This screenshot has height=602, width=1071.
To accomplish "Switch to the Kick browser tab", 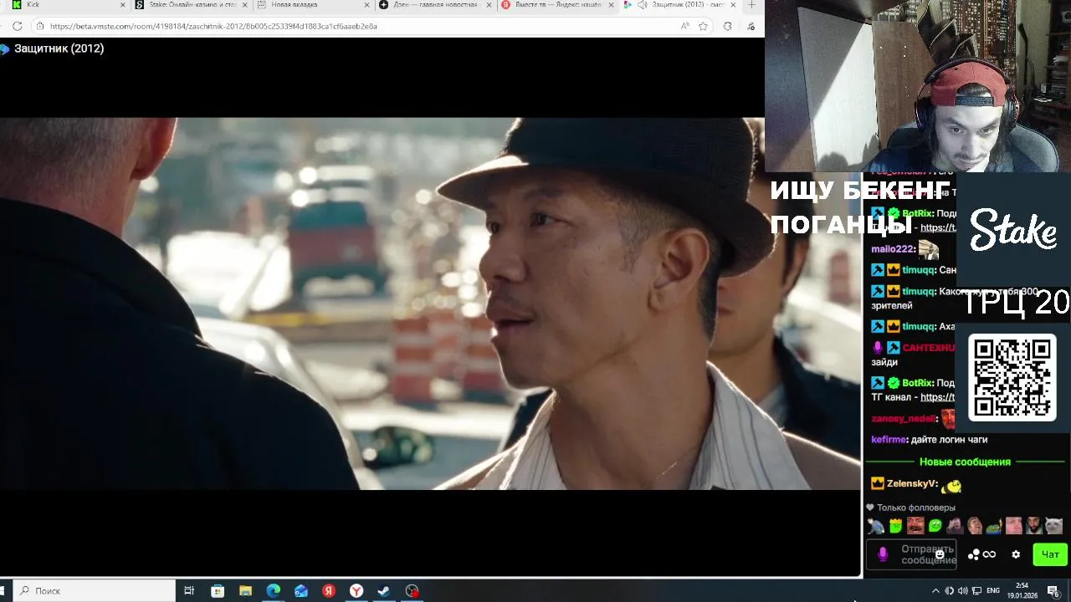I will (65, 5).
